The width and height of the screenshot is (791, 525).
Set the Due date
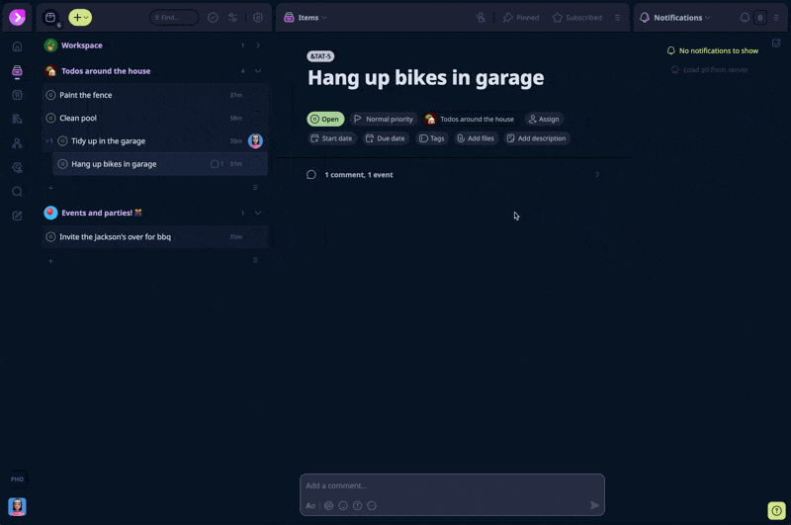(x=386, y=138)
